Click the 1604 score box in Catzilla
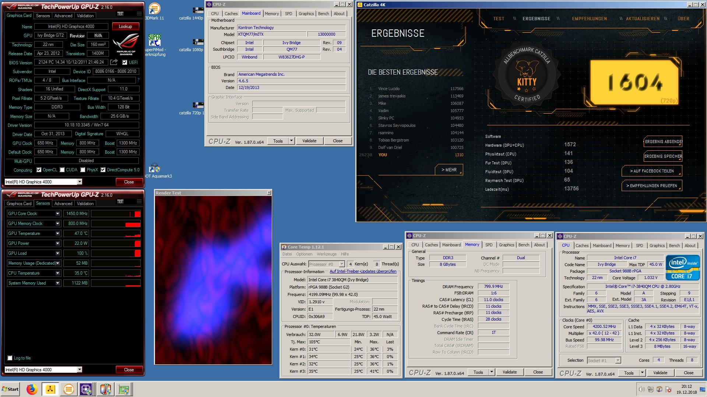Screen dimensions: 707x397 tap(634, 82)
